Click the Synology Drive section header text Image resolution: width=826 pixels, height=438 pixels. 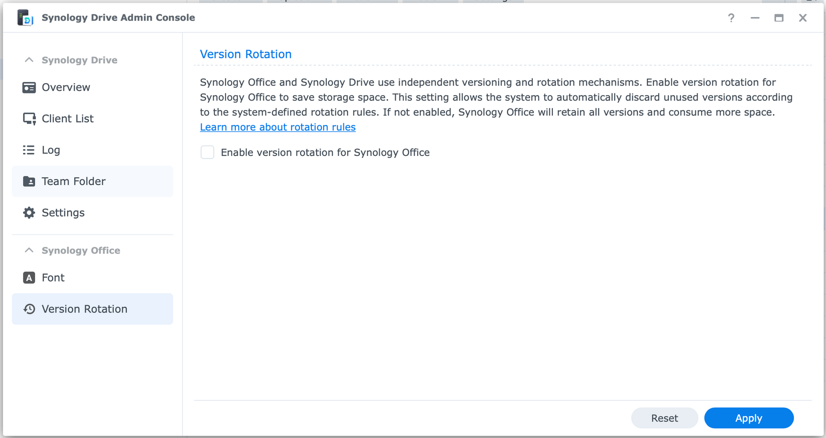pyautogui.click(x=80, y=60)
